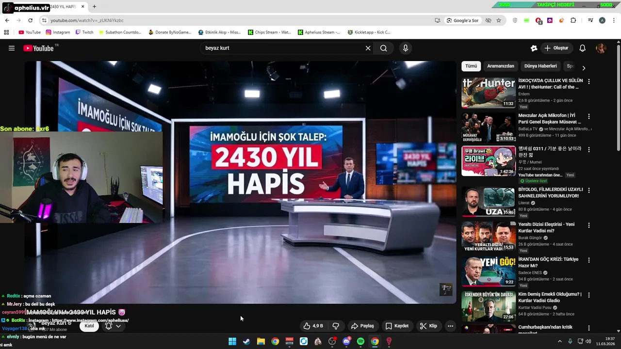621x349 pixels.
Task: Open options for Yeraltı Dizisi Eleştirisi video
Action: [589, 225]
